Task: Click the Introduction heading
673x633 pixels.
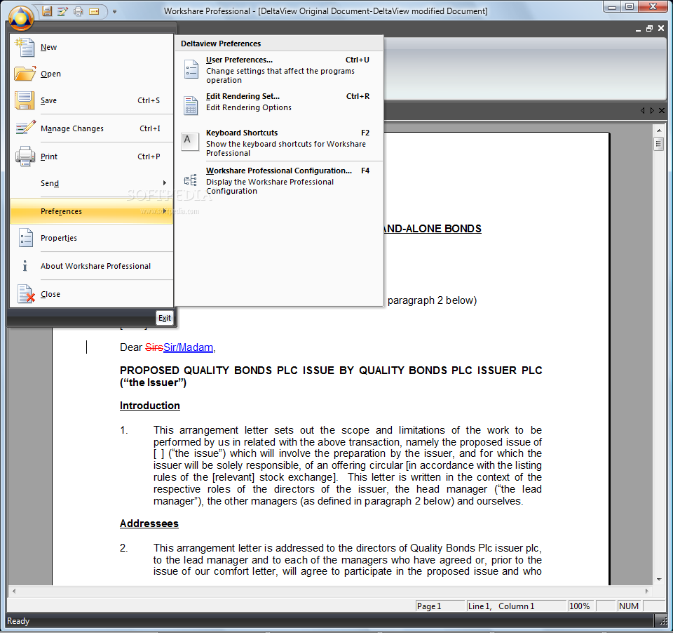Action: point(150,406)
